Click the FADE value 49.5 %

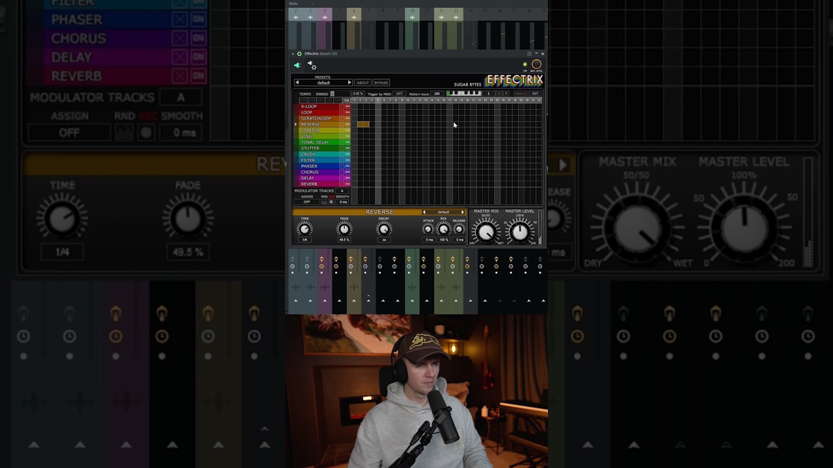coord(344,239)
